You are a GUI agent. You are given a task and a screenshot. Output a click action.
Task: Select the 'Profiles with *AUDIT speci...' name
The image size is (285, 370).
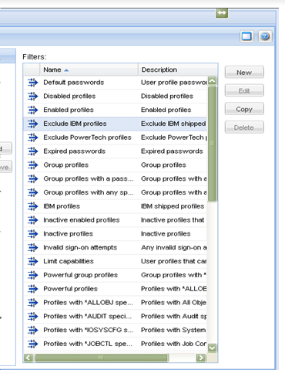point(88,316)
